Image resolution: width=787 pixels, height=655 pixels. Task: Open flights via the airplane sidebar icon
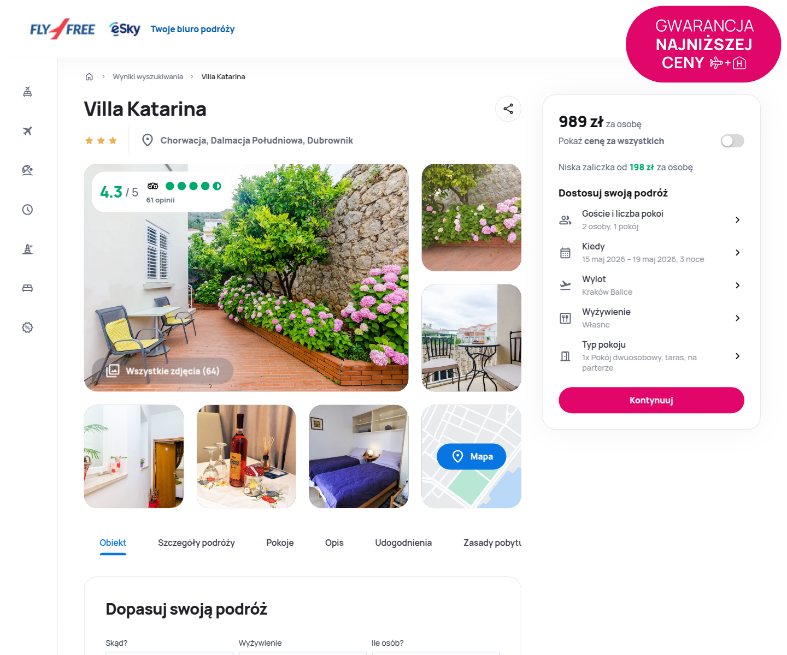pos(27,131)
